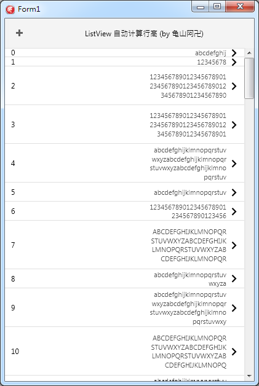This screenshot has width=259, height=386.
Task: Open row 6 using its chevron
Action: pos(234,211)
